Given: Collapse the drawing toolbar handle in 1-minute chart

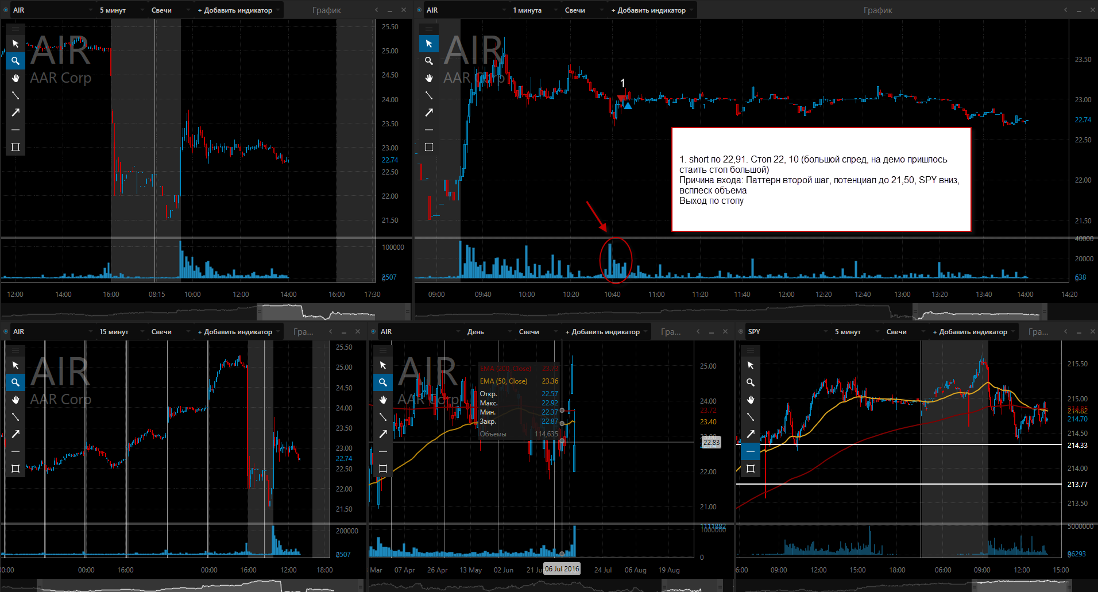Looking at the screenshot, I should tap(429, 29).
